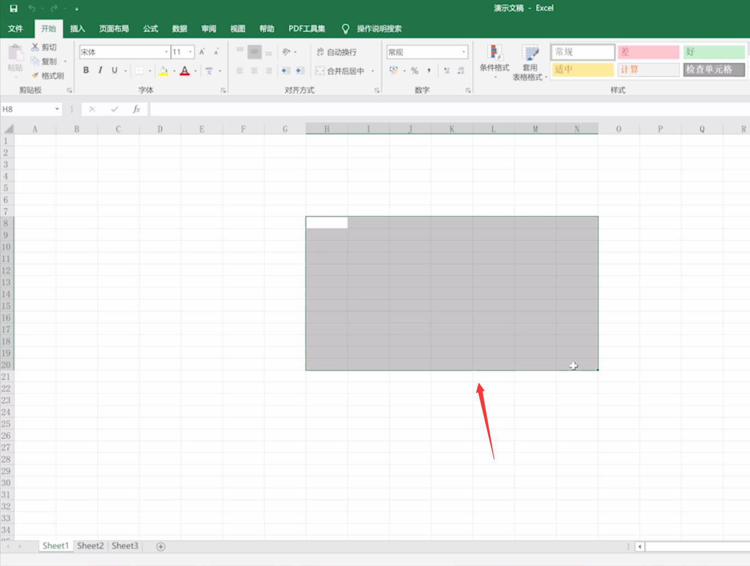Open fill color dropdown arrow

pos(174,71)
